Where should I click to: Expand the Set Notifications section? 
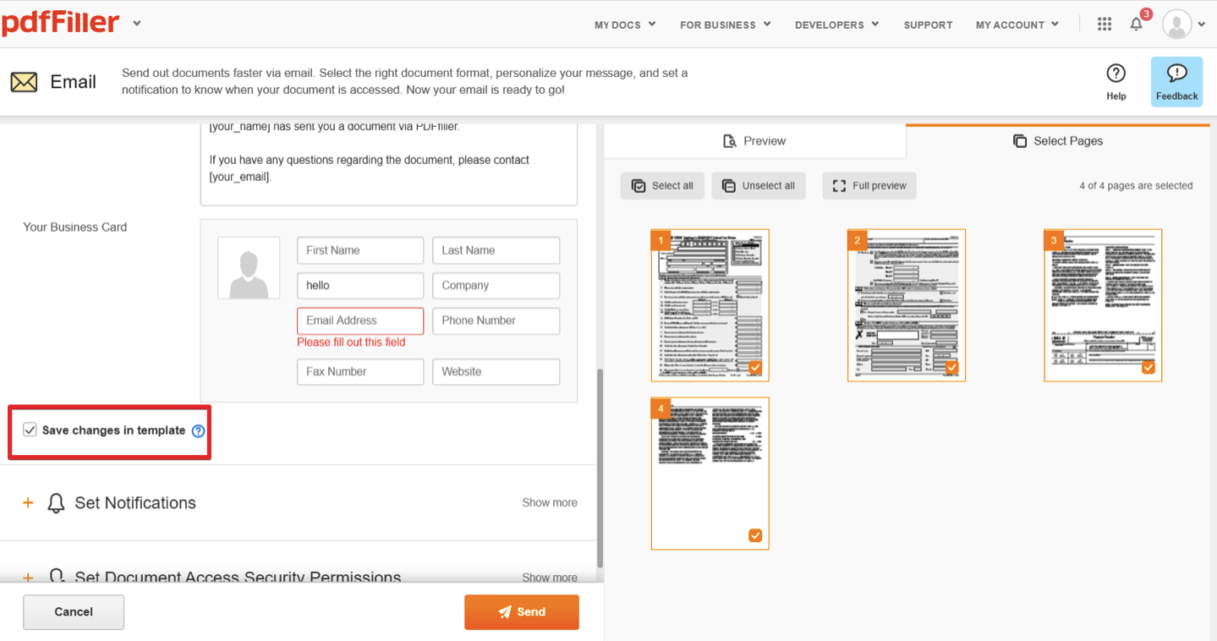(28, 503)
